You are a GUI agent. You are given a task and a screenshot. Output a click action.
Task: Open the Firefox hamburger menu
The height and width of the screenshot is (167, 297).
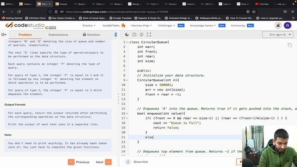coord(293,12)
